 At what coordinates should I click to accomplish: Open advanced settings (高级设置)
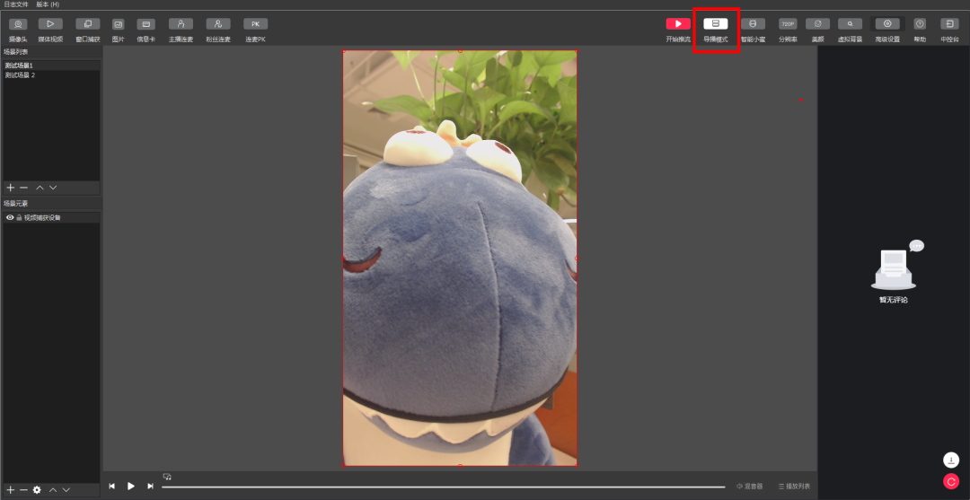(x=887, y=30)
